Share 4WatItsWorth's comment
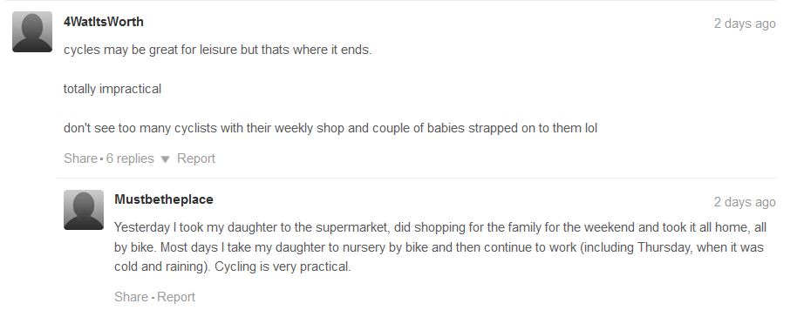Image resolution: width=804 pixels, height=317 pixels. click(80, 158)
